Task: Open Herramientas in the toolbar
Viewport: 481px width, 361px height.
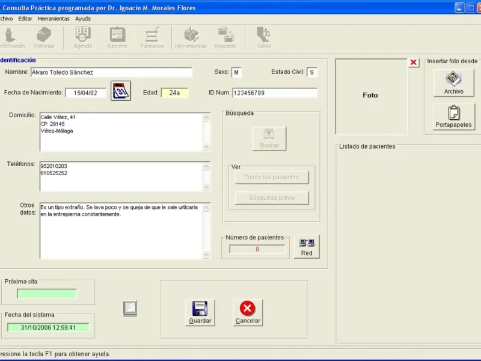Action: click(191, 38)
